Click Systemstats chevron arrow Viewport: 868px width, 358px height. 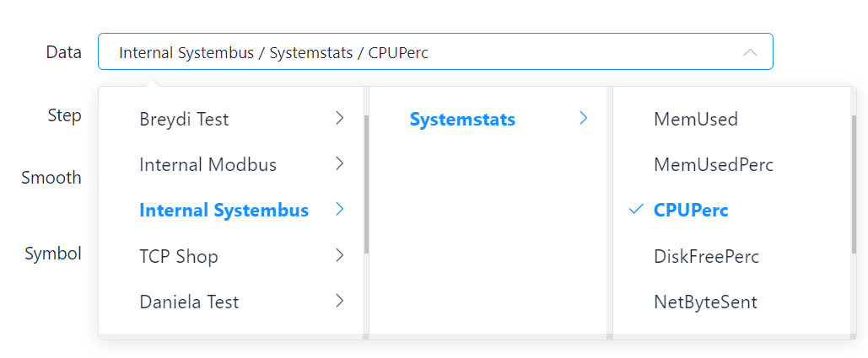[x=583, y=119]
